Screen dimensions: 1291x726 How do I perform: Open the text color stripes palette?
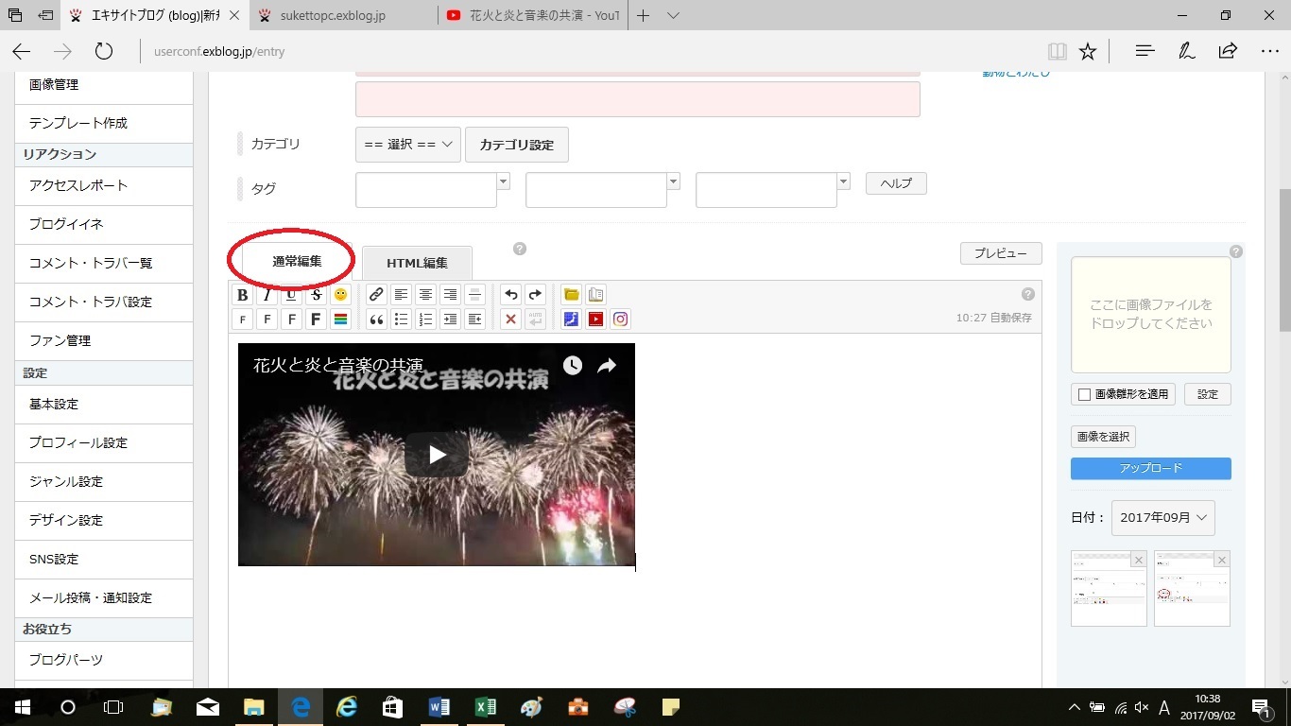(341, 320)
